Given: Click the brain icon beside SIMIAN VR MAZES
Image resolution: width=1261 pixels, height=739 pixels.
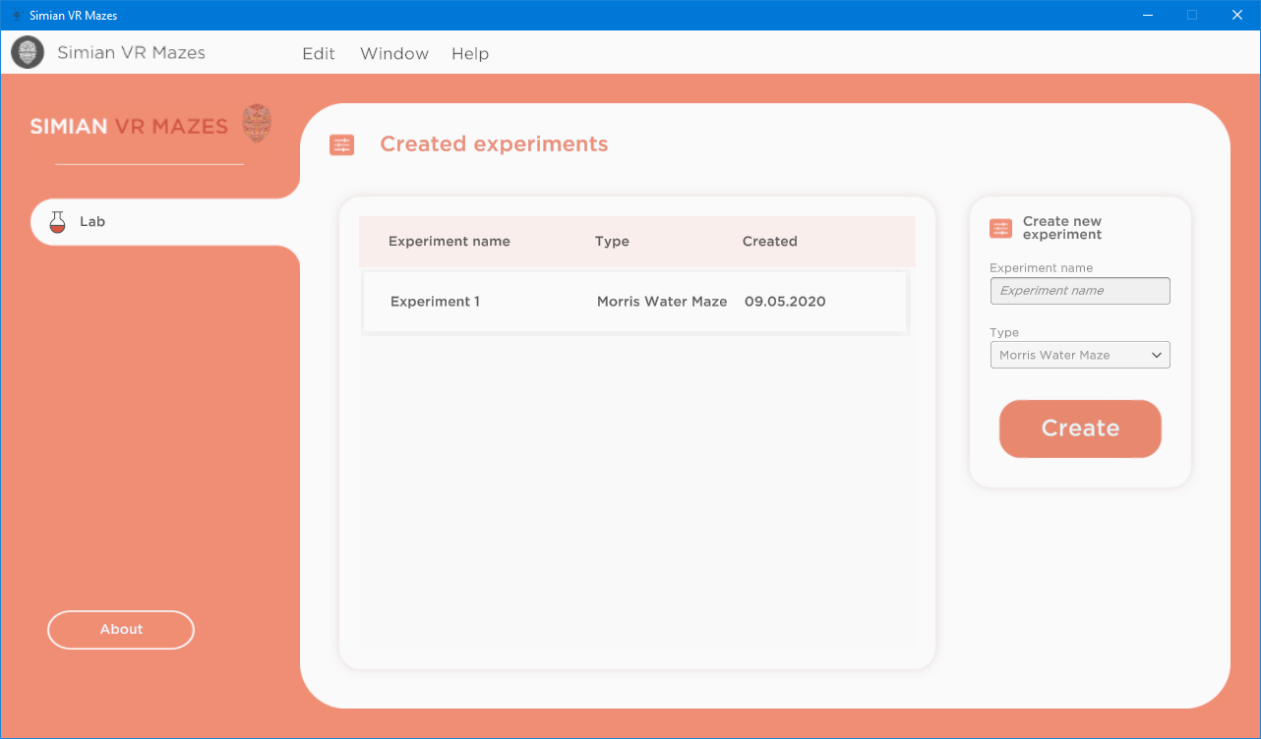Looking at the screenshot, I should 258,122.
